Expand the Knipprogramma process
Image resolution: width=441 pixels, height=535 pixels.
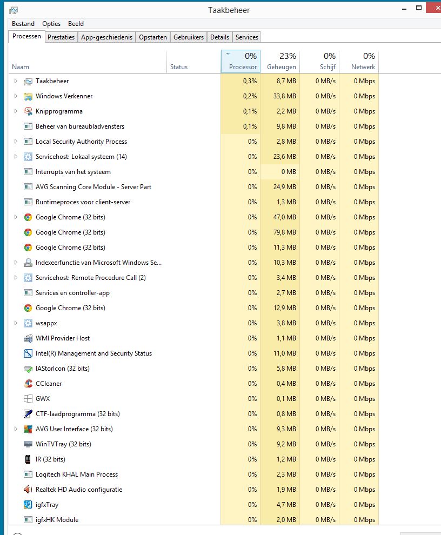(16, 111)
